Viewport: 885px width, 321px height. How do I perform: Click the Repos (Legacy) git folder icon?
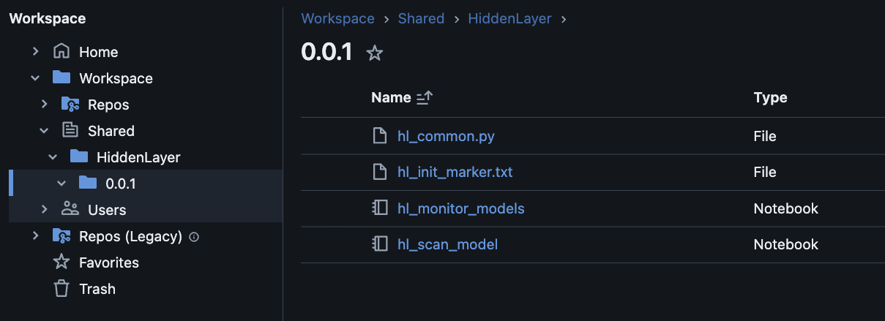tap(61, 235)
